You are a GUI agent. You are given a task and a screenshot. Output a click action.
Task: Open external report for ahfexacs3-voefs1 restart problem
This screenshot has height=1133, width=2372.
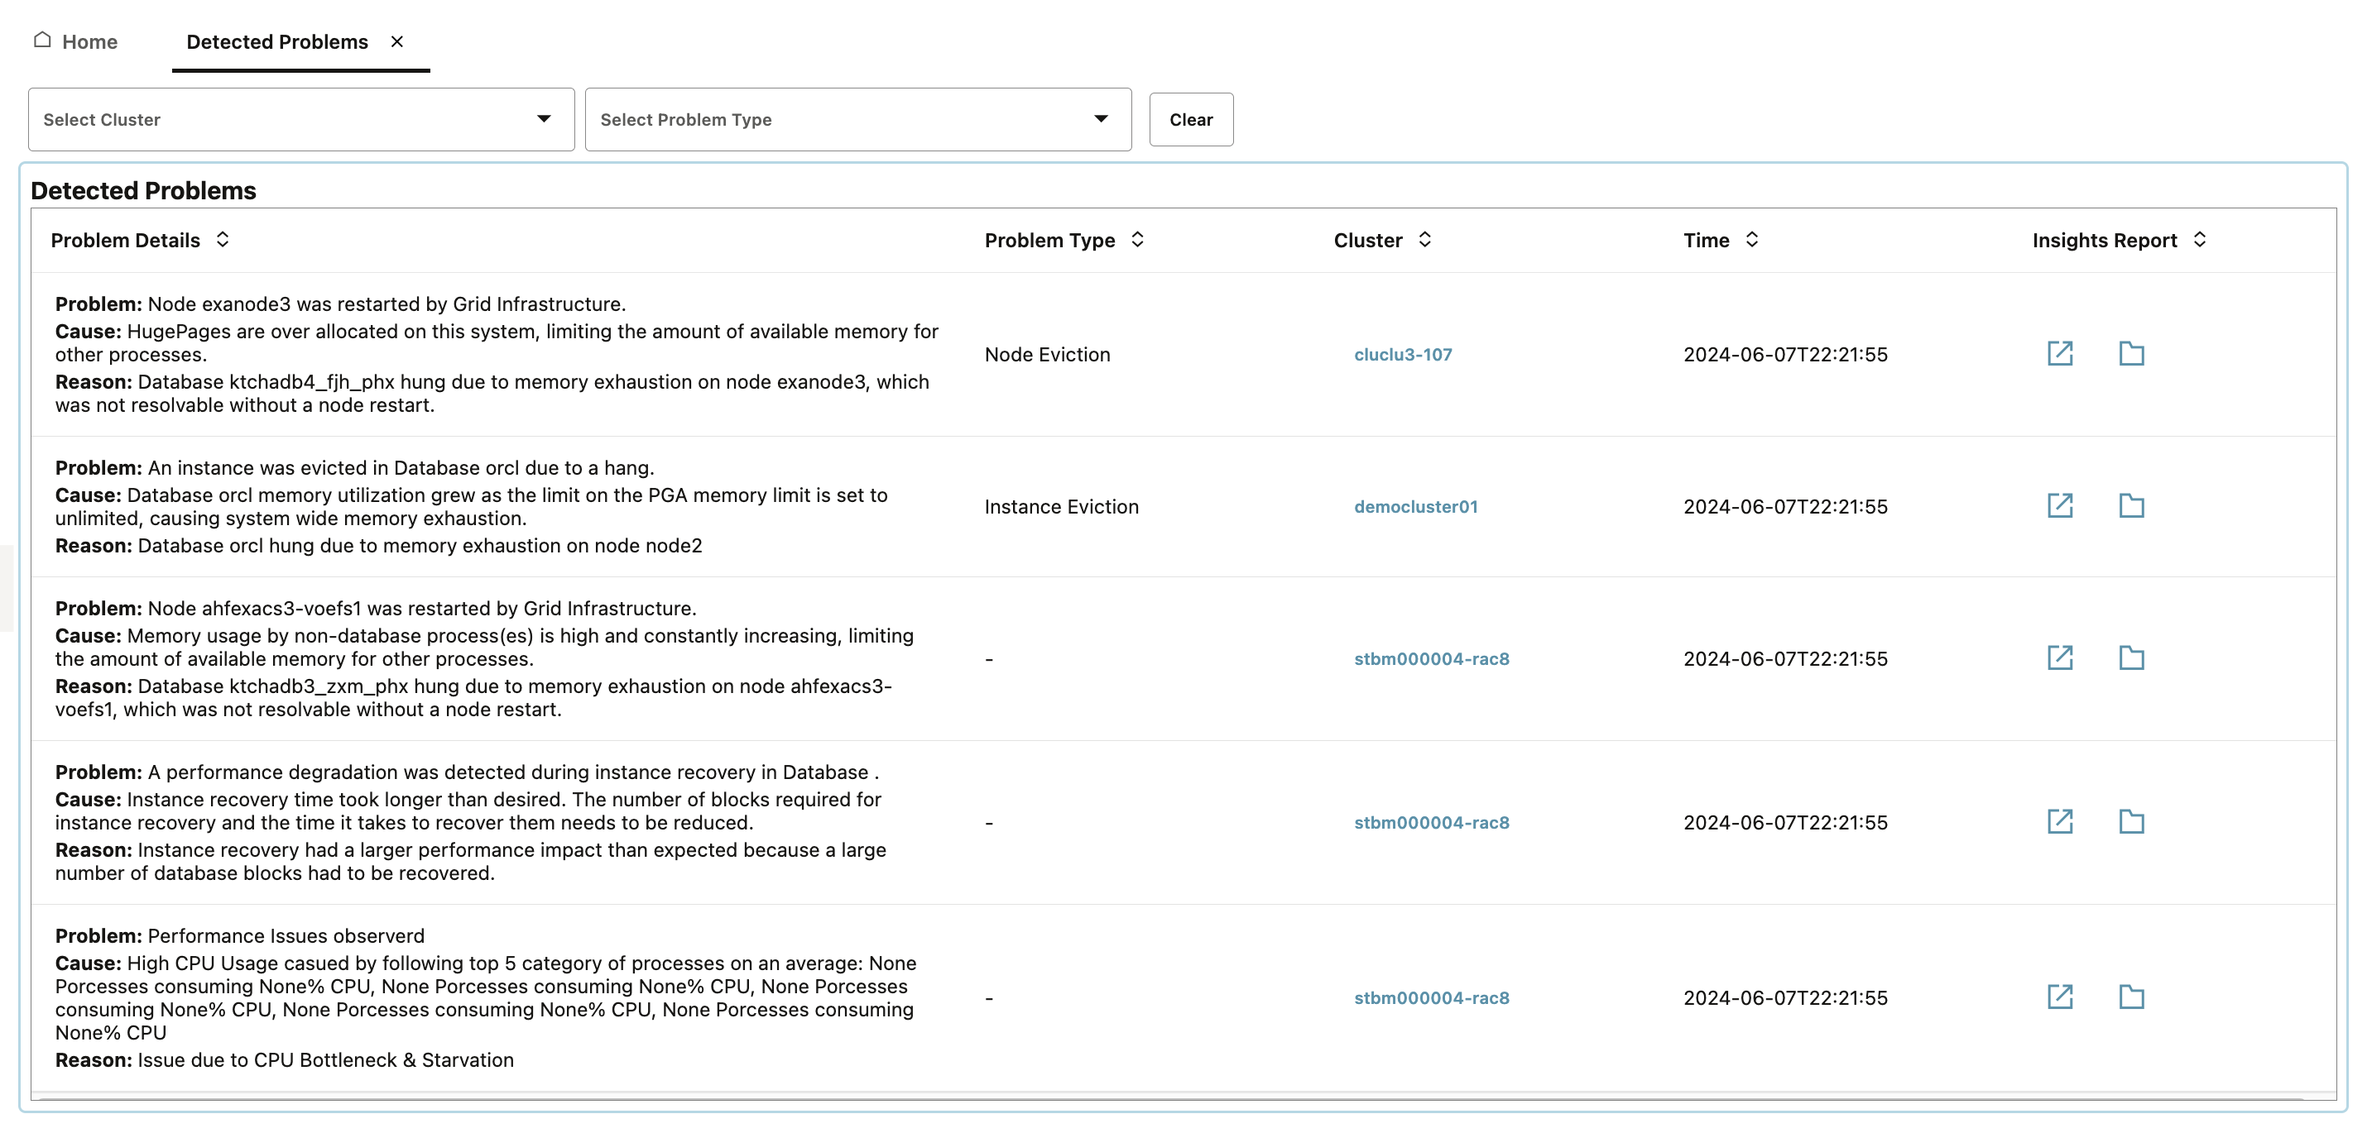[2060, 657]
